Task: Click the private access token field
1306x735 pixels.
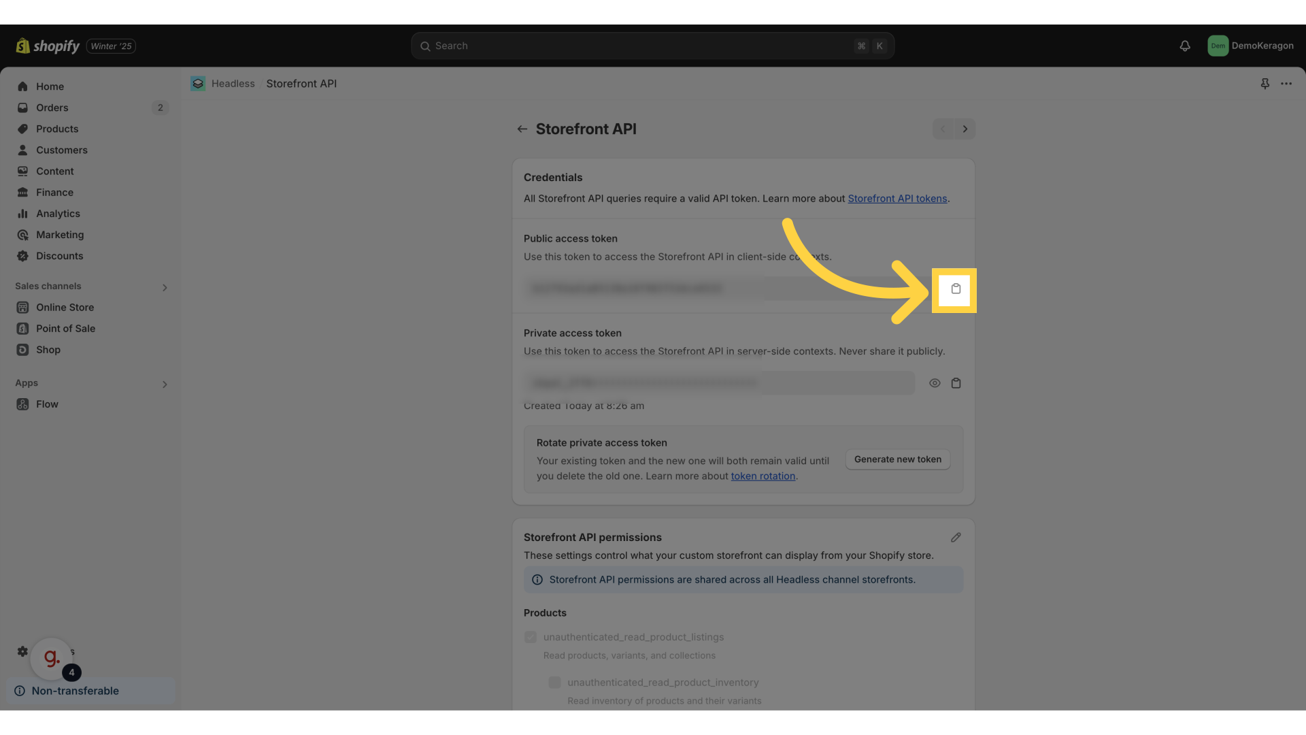Action: click(719, 383)
